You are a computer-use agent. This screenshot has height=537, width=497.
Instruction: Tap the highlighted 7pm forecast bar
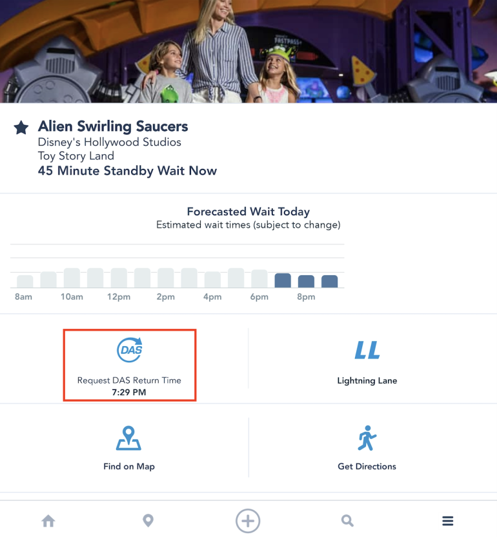pos(283,280)
